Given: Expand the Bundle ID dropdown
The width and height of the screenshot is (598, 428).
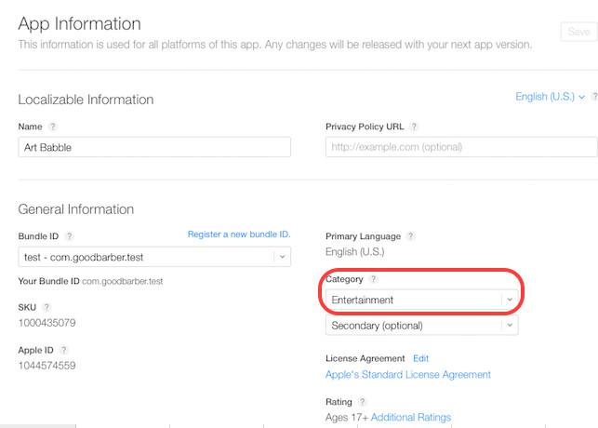Looking at the screenshot, I should (x=281, y=257).
